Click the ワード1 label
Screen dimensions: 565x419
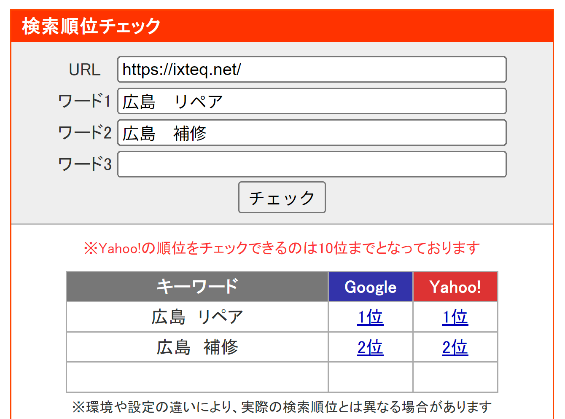pos(85,101)
